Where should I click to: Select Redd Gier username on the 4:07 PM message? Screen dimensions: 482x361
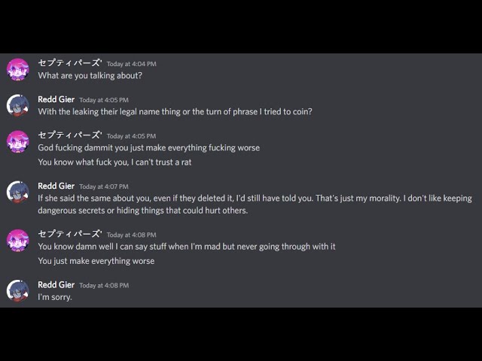(x=56, y=186)
